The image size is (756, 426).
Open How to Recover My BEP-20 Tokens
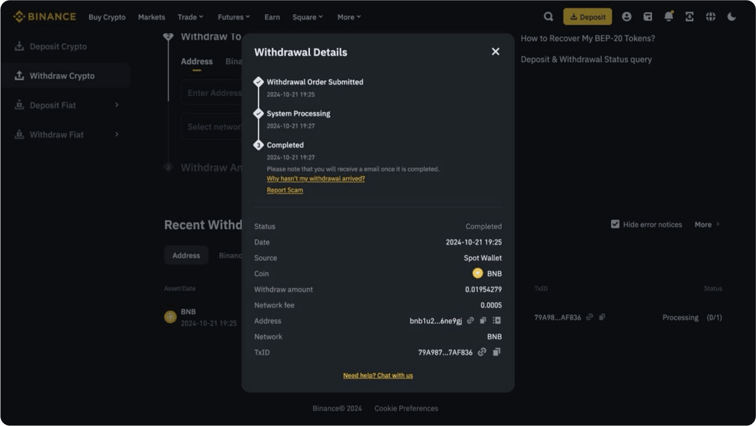pos(588,38)
